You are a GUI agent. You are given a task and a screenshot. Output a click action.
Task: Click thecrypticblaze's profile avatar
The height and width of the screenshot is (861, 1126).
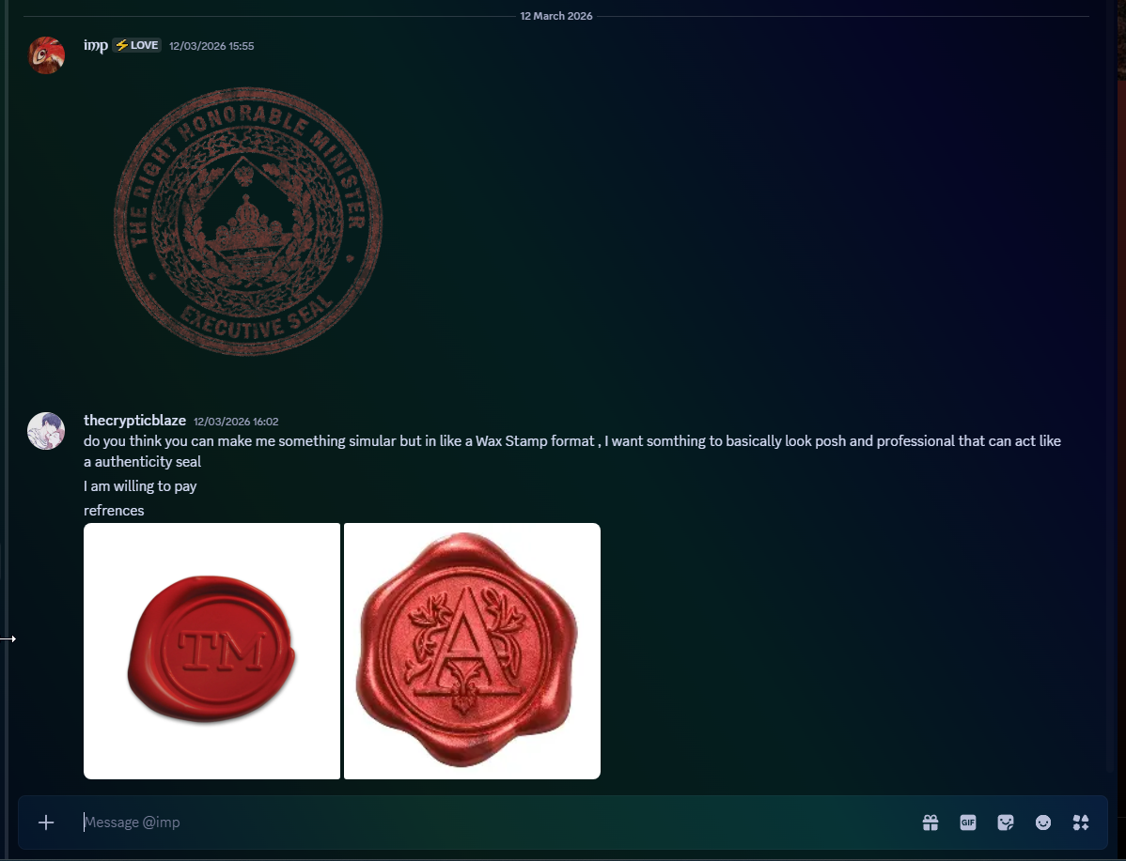46,430
